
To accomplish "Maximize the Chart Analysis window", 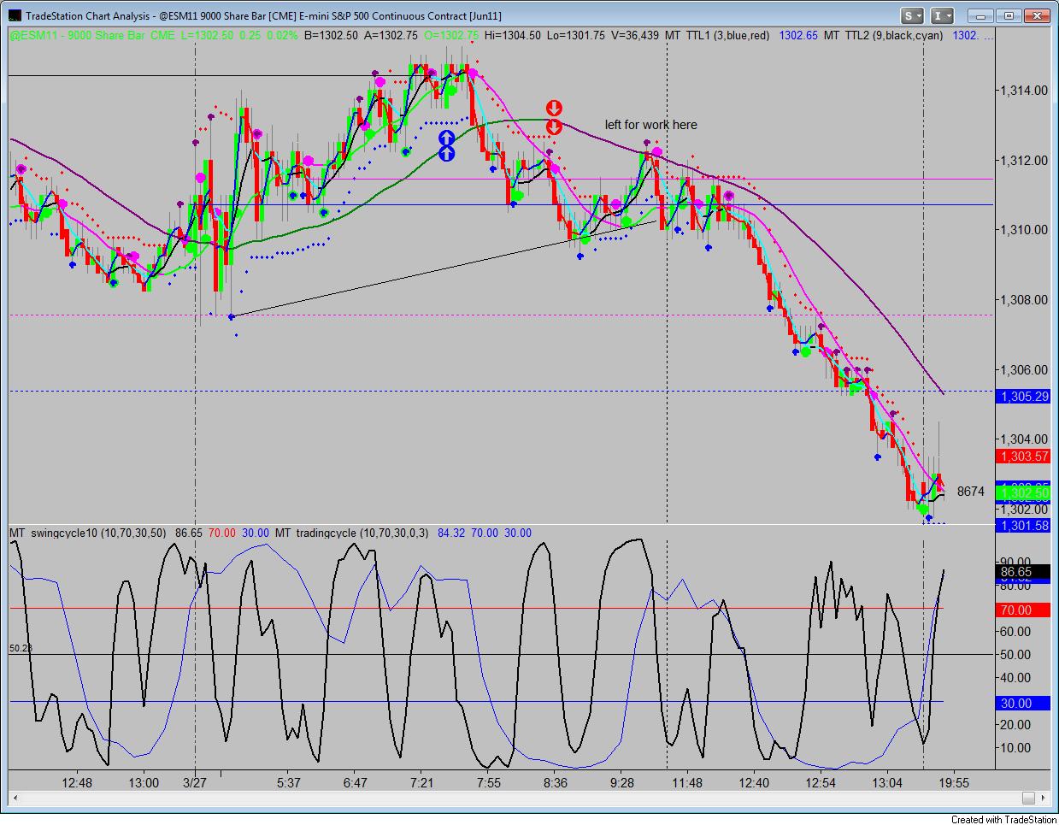I will 1009,15.
